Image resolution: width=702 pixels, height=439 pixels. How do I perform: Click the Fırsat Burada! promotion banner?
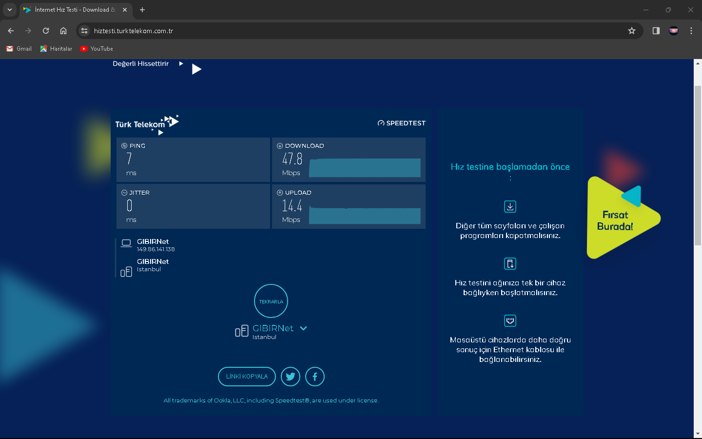pyautogui.click(x=624, y=218)
